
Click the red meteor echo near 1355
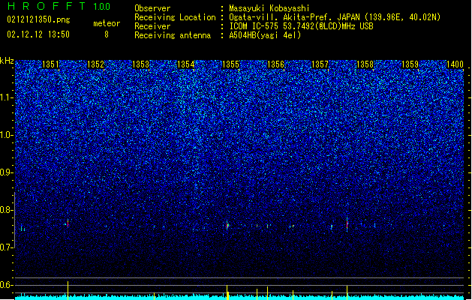pos(227,225)
